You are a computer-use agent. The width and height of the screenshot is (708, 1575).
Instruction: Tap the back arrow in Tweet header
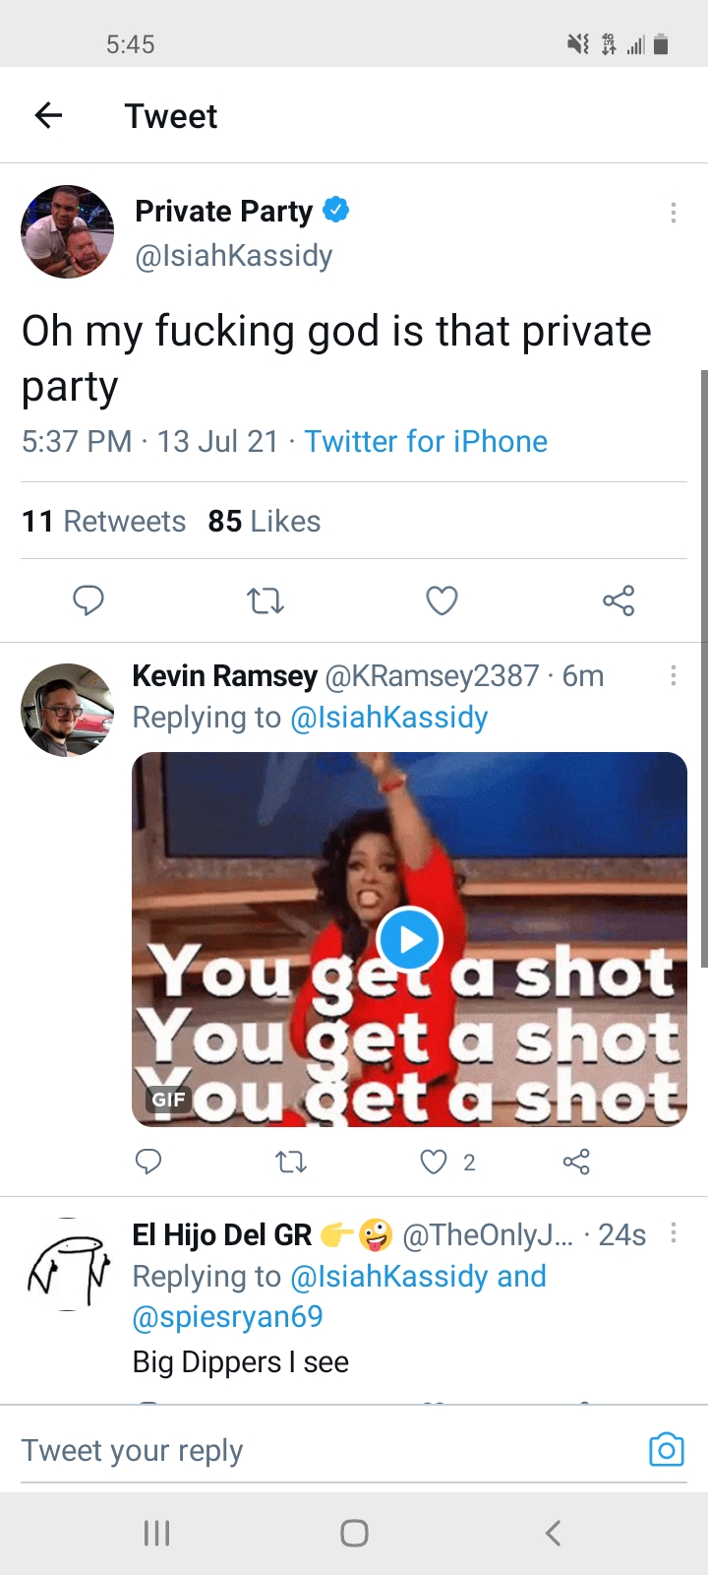[x=48, y=116]
